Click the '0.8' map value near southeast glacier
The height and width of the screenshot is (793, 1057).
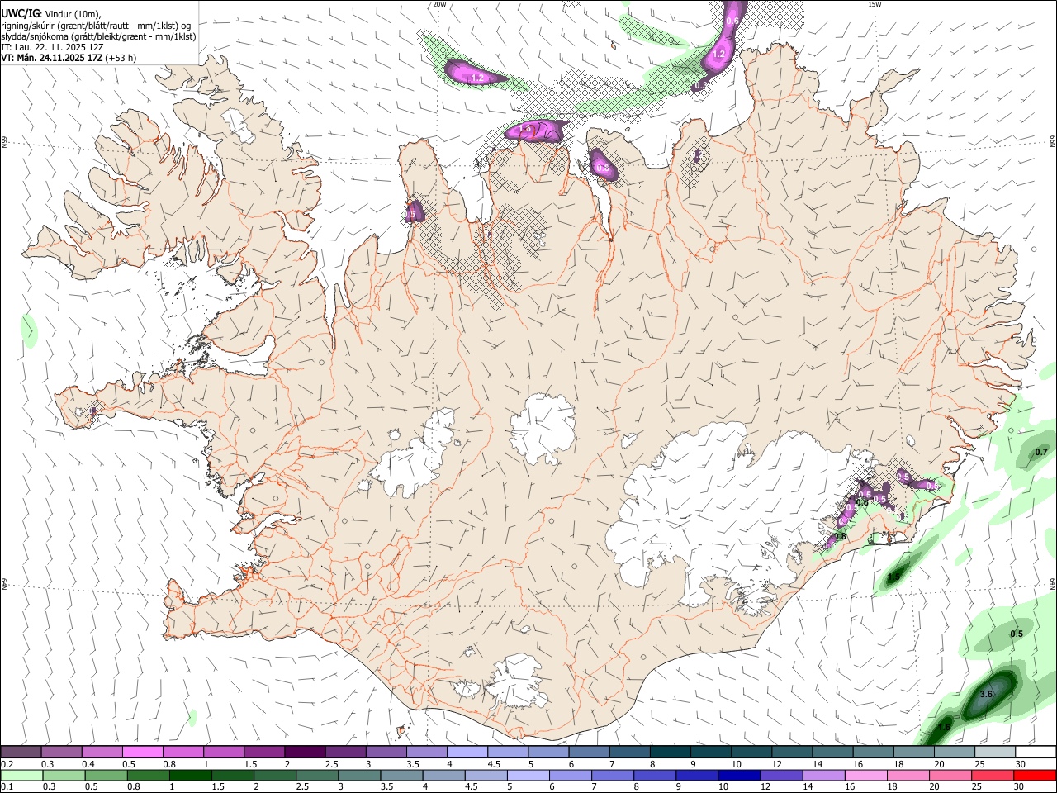pyautogui.click(x=841, y=537)
